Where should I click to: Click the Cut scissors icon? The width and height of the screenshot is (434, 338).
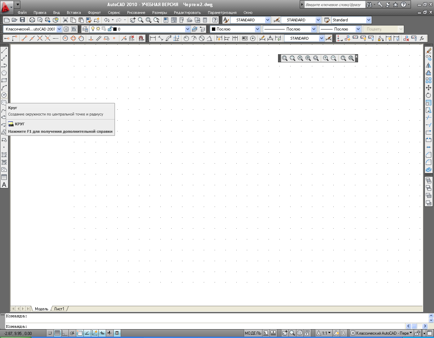click(65, 20)
